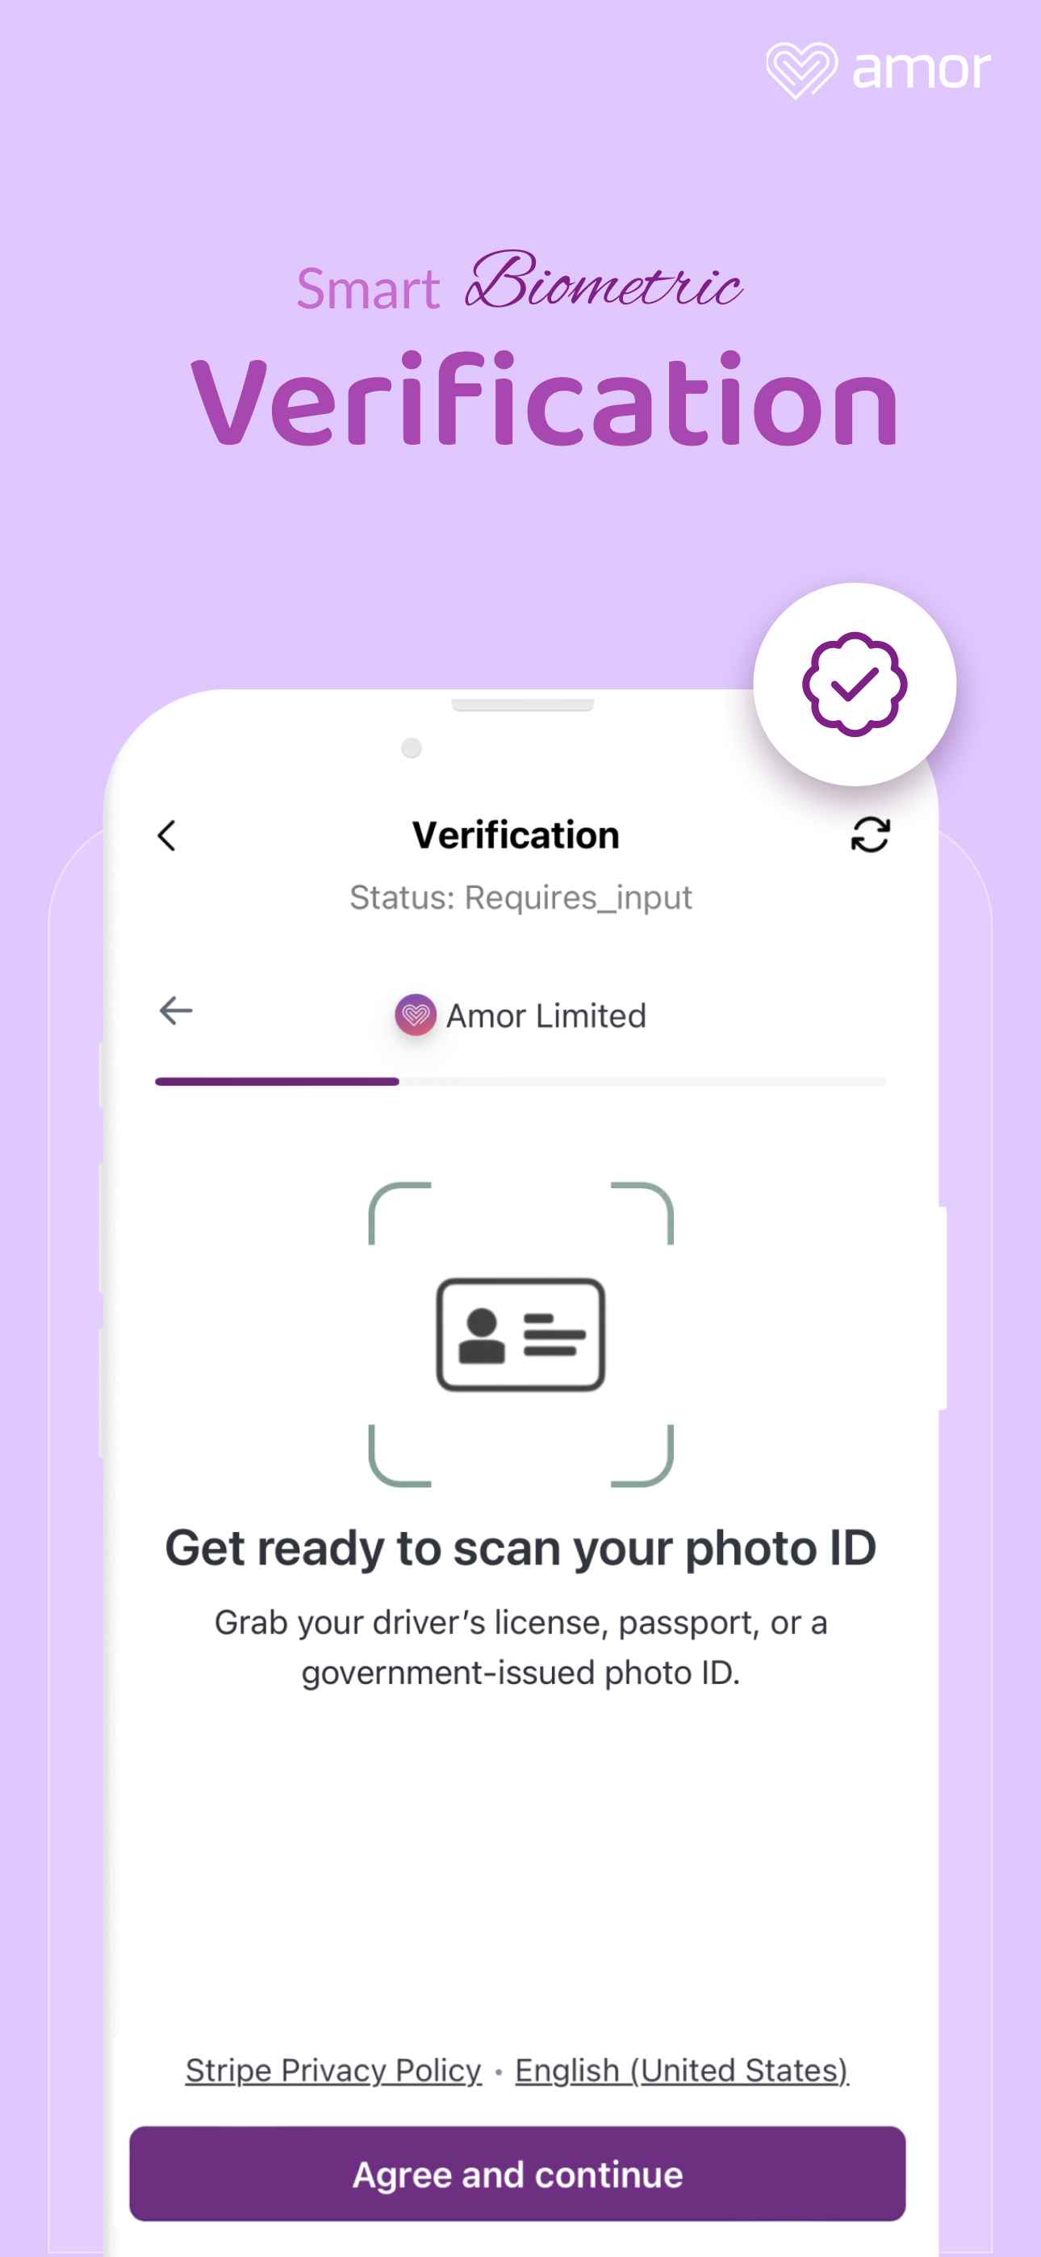Image resolution: width=1041 pixels, height=2257 pixels.
Task: Click the Verification screen title
Action: point(516,834)
